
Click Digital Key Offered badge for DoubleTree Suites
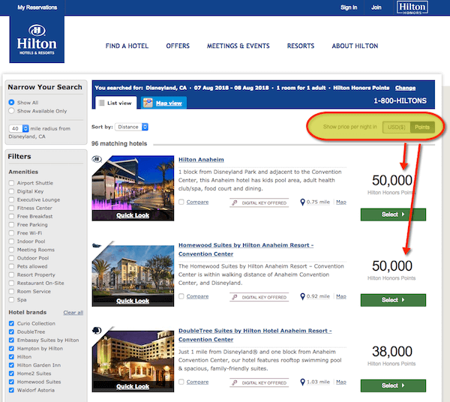(259, 382)
